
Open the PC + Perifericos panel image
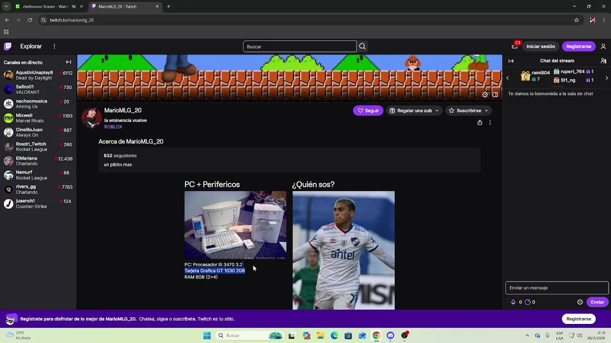click(235, 225)
